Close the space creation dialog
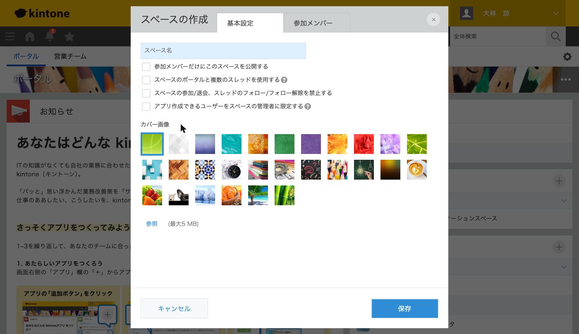This screenshot has height=334, width=579. point(433,19)
